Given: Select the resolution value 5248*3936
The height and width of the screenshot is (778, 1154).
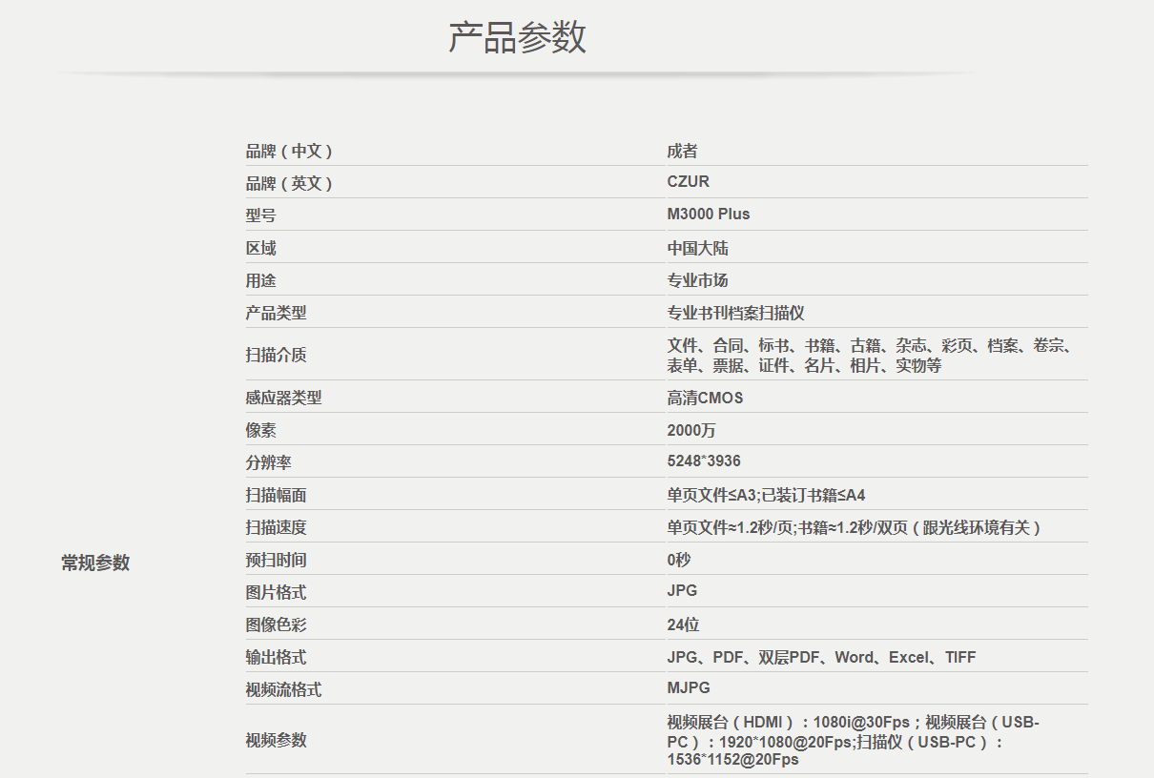Looking at the screenshot, I should [704, 461].
